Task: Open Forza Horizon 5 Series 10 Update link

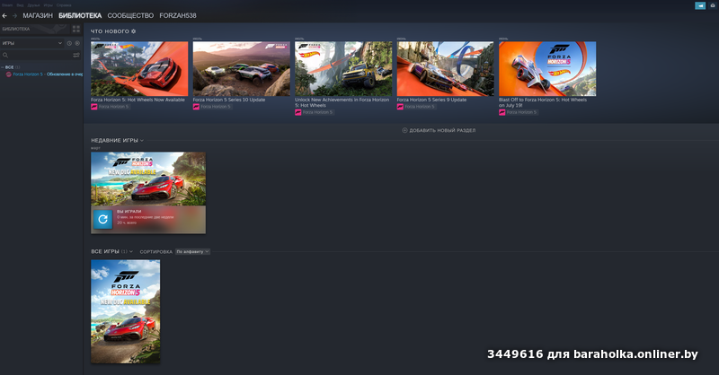Action: click(x=229, y=100)
